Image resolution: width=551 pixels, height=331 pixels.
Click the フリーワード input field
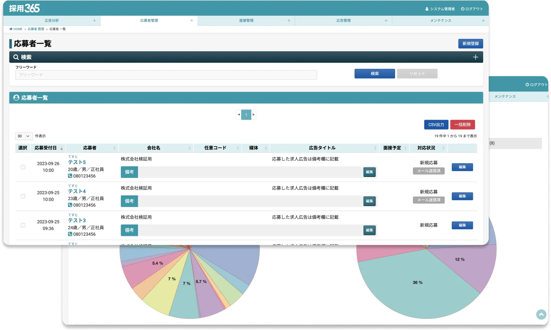[166, 75]
